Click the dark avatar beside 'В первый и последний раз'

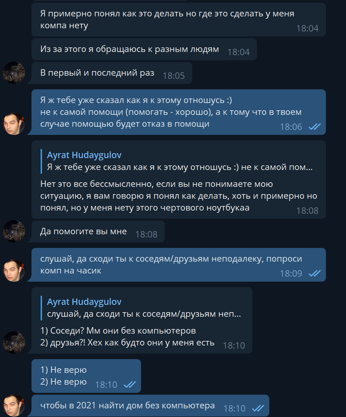click(x=14, y=72)
